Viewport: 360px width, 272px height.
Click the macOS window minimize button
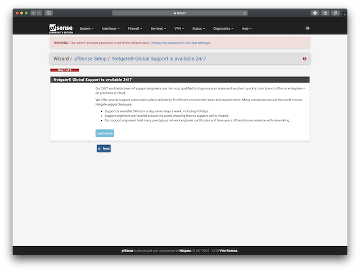(x=21, y=13)
